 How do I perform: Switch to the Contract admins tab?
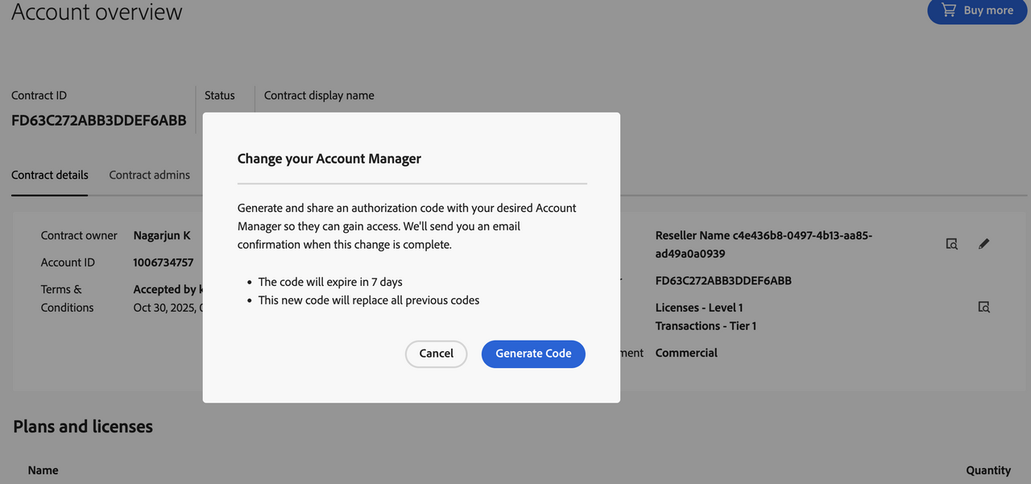[150, 175]
